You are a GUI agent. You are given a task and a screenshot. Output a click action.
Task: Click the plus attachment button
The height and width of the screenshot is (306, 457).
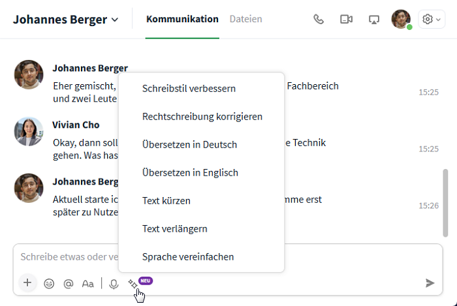27,283
